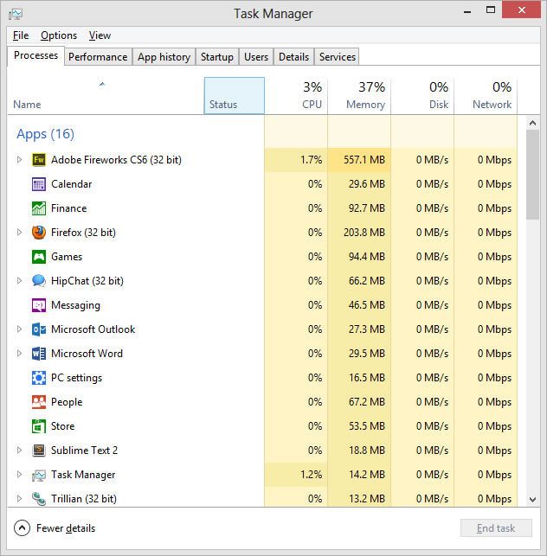
Task: Expand Trillian (32 bit) process group
Action: tap(20, 499)
